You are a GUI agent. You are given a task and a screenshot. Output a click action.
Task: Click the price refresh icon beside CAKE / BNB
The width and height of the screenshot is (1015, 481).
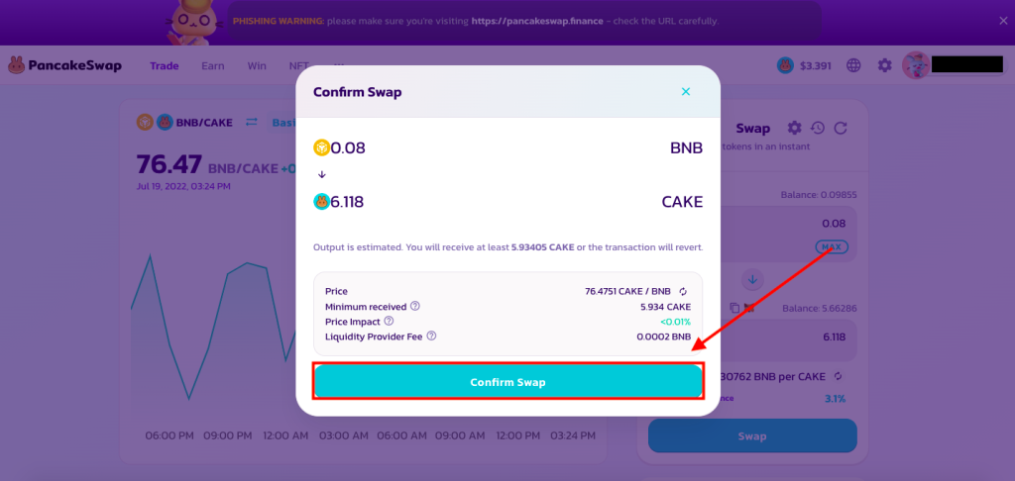[x=683, y=291]
